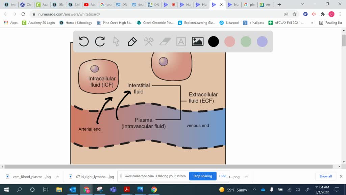Click the Undo arrow on the whiteboard toolbar
Screen dimensions: 346x195
84,41
